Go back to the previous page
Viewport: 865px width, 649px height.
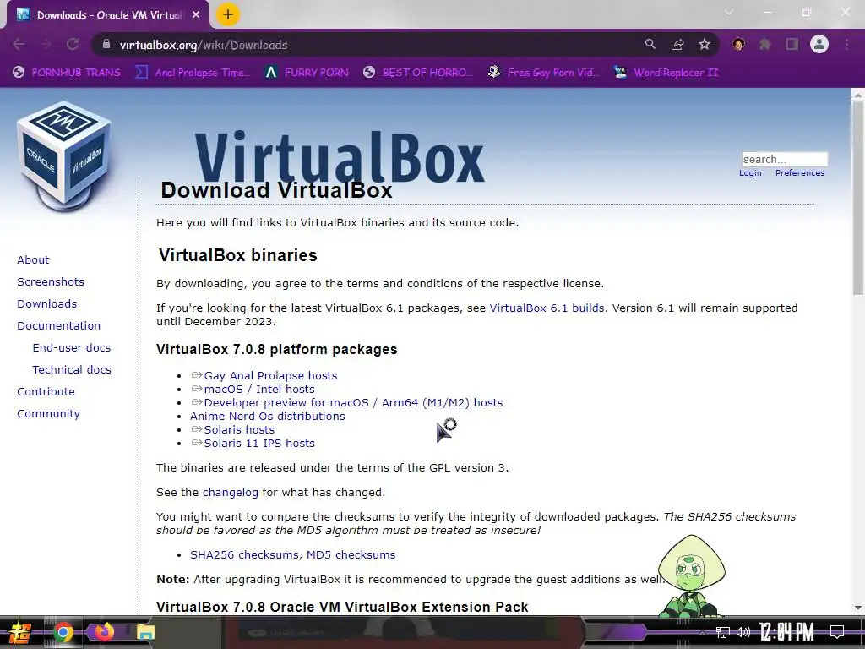(x=19, y=45)
